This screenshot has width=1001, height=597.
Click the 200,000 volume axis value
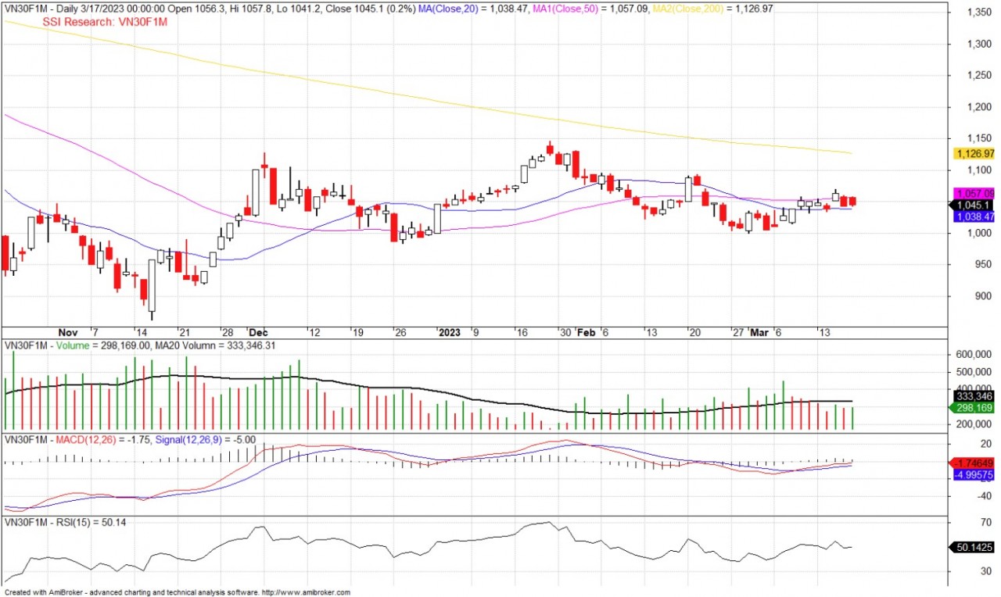pos(974,424)
